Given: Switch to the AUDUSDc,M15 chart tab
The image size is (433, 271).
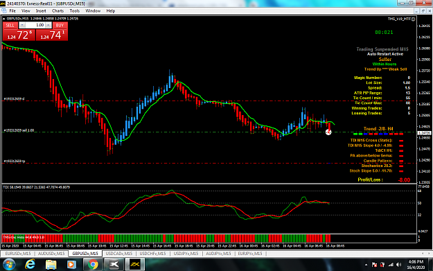Looking at the screenshot, I should click(51, 253).
